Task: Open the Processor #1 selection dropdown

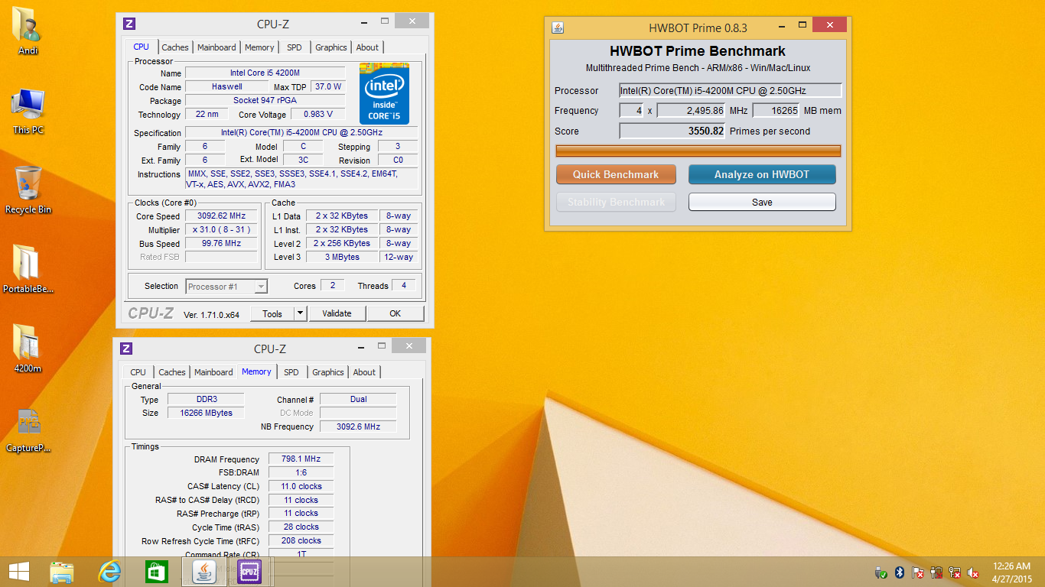Action: [226, 287]
